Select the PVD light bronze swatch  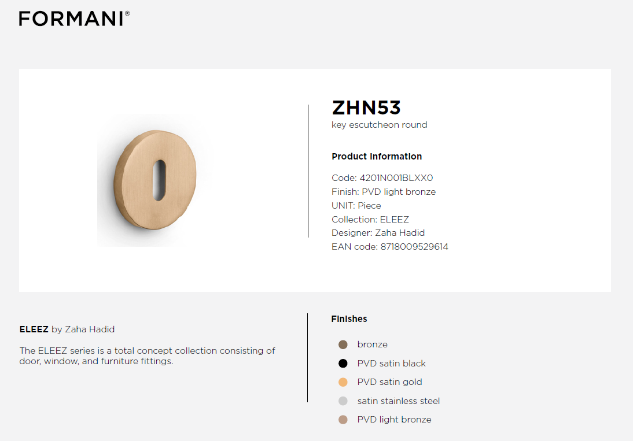[343, 420]
